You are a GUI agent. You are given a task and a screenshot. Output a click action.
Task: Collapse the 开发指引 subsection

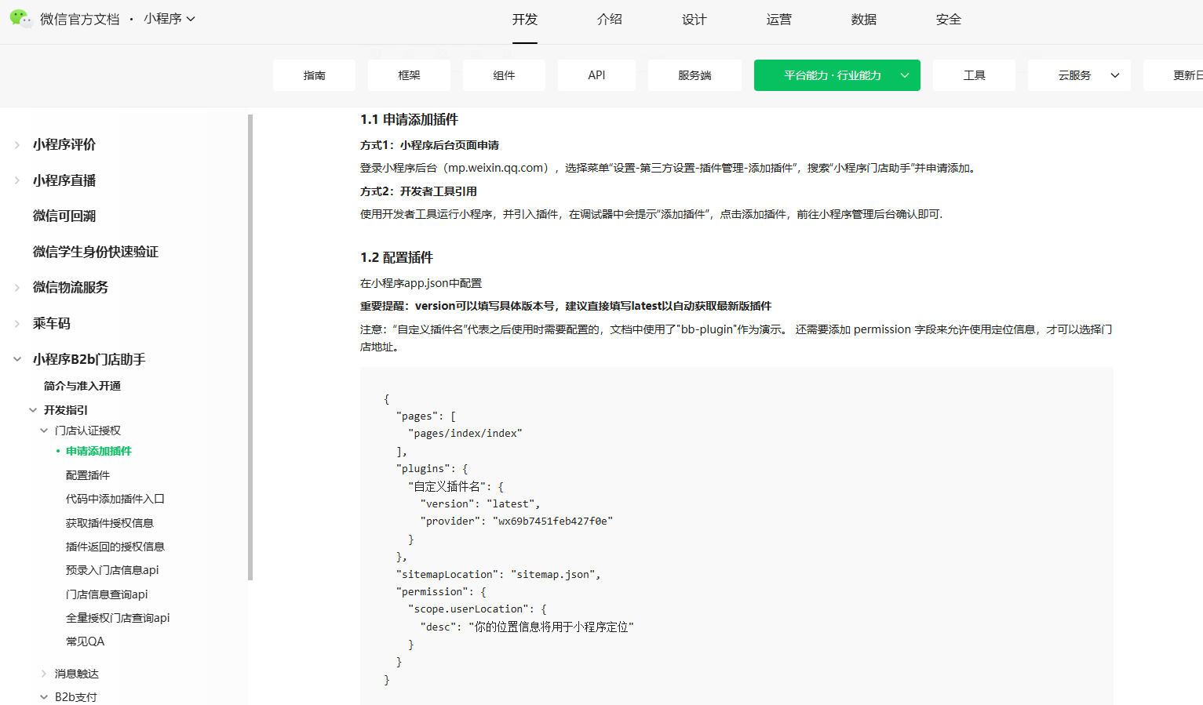pos(66,410)
